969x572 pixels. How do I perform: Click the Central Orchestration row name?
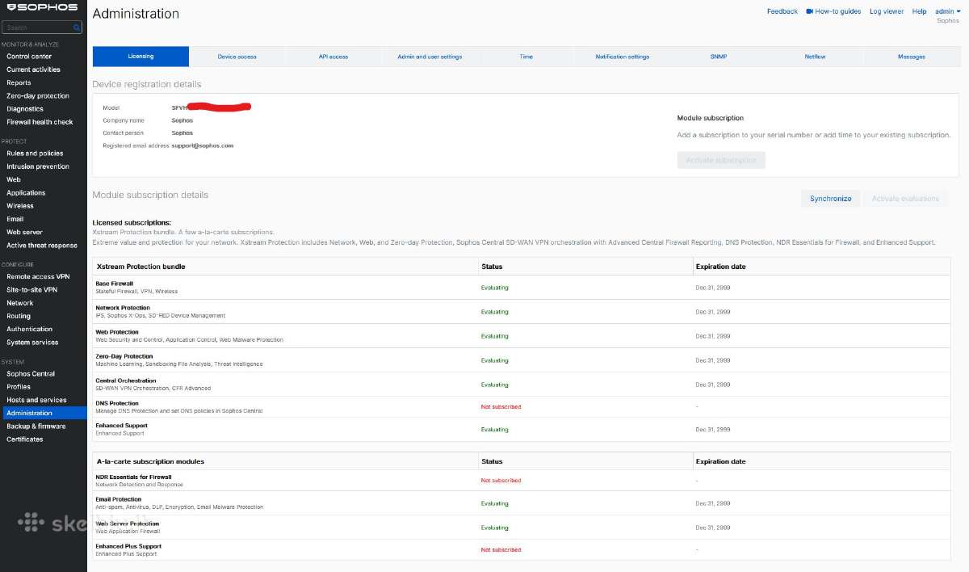[x=126, y=381]
